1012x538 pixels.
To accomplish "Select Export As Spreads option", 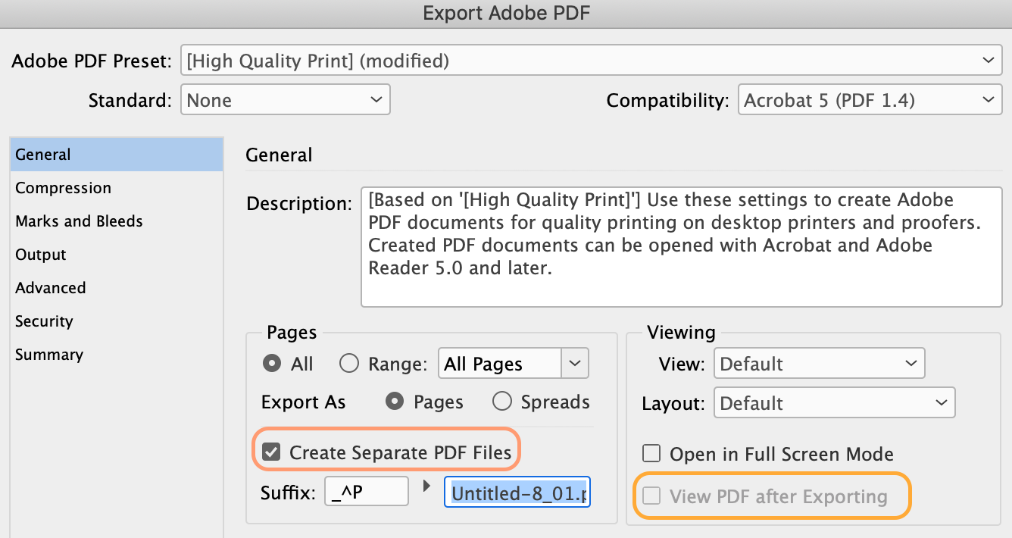I will tap(502, 402).
